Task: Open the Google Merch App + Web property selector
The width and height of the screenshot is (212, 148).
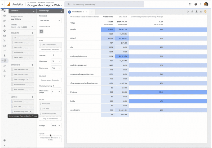Action: tap(45, 5)
